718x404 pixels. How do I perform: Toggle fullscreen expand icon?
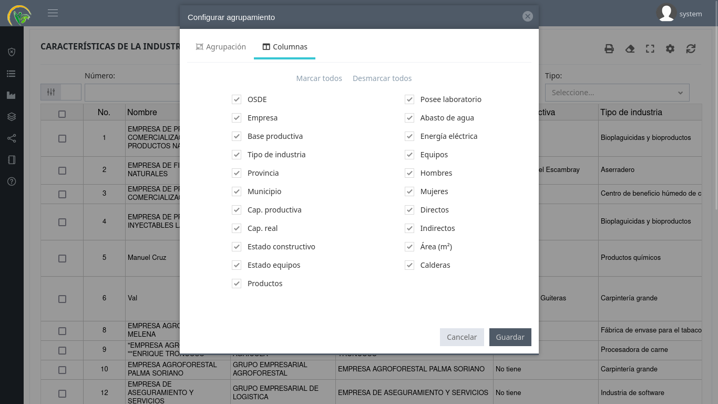coord(650,49)
